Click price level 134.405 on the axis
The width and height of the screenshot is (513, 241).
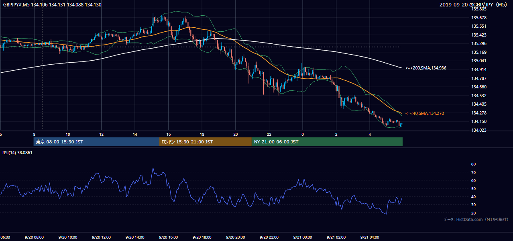478,104
